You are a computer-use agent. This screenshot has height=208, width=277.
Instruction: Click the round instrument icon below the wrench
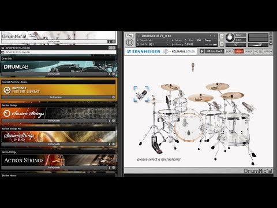tap(129, 42)
